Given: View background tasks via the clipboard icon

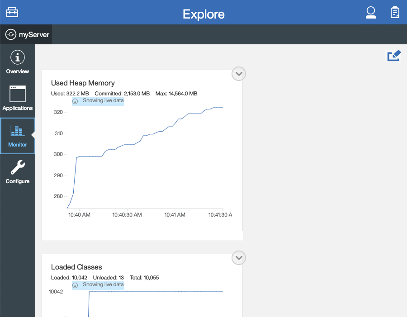Looking at the screenshot, I should [x=394, y=12].
